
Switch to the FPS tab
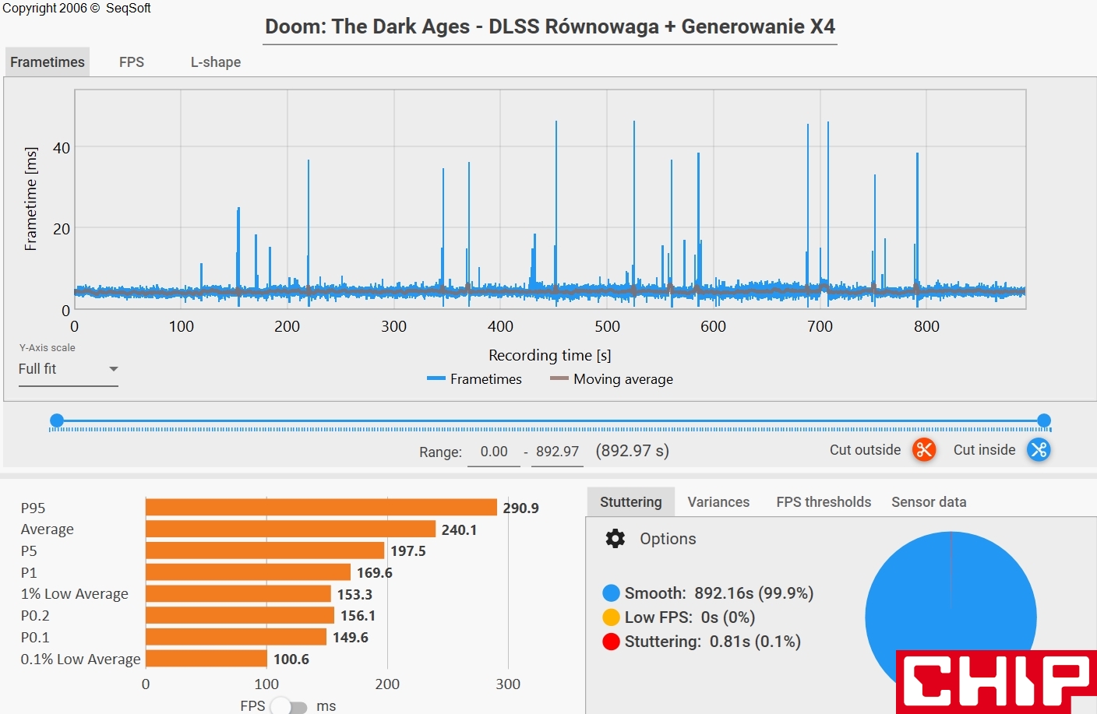[132, 62]
